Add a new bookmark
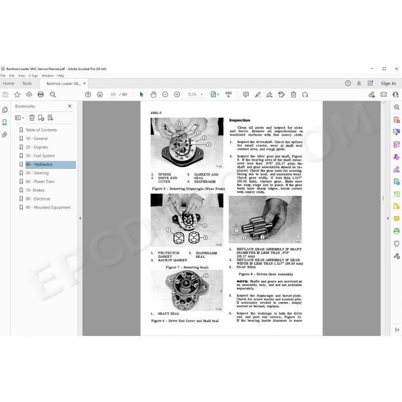Screen dimensions: 402x402 pos(41,118)
